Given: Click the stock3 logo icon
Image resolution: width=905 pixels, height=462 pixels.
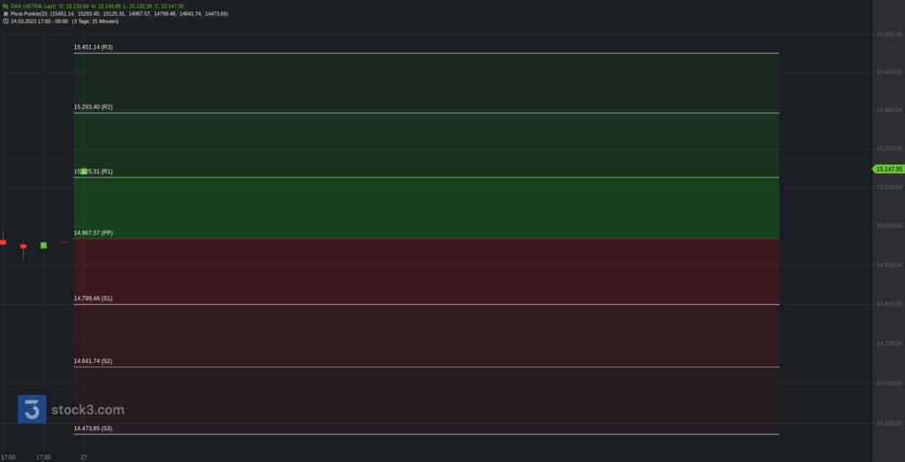Looking at the screenshot, I should pos(32,410).
